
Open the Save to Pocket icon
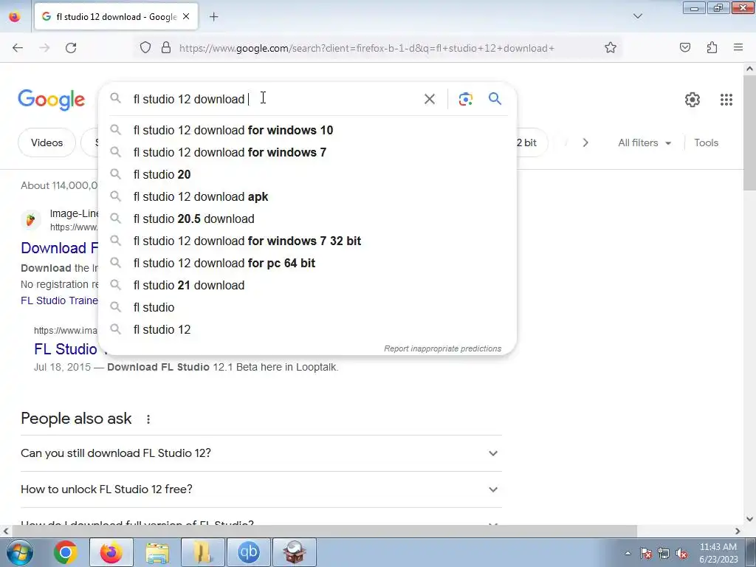pos(685,48)
